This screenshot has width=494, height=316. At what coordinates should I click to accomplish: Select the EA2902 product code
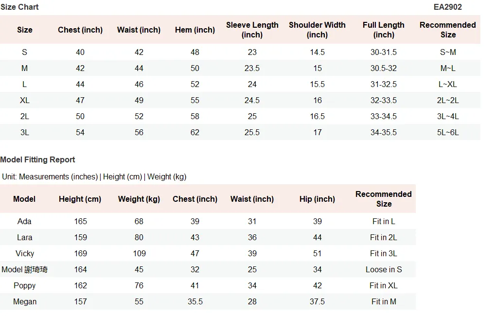(x=447, y=7)
